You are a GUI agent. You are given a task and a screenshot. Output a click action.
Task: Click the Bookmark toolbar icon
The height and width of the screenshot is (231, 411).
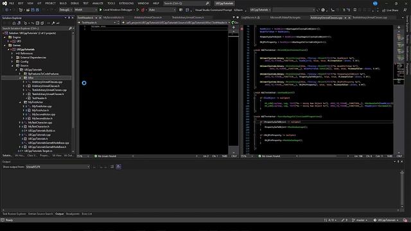point(355,10)
